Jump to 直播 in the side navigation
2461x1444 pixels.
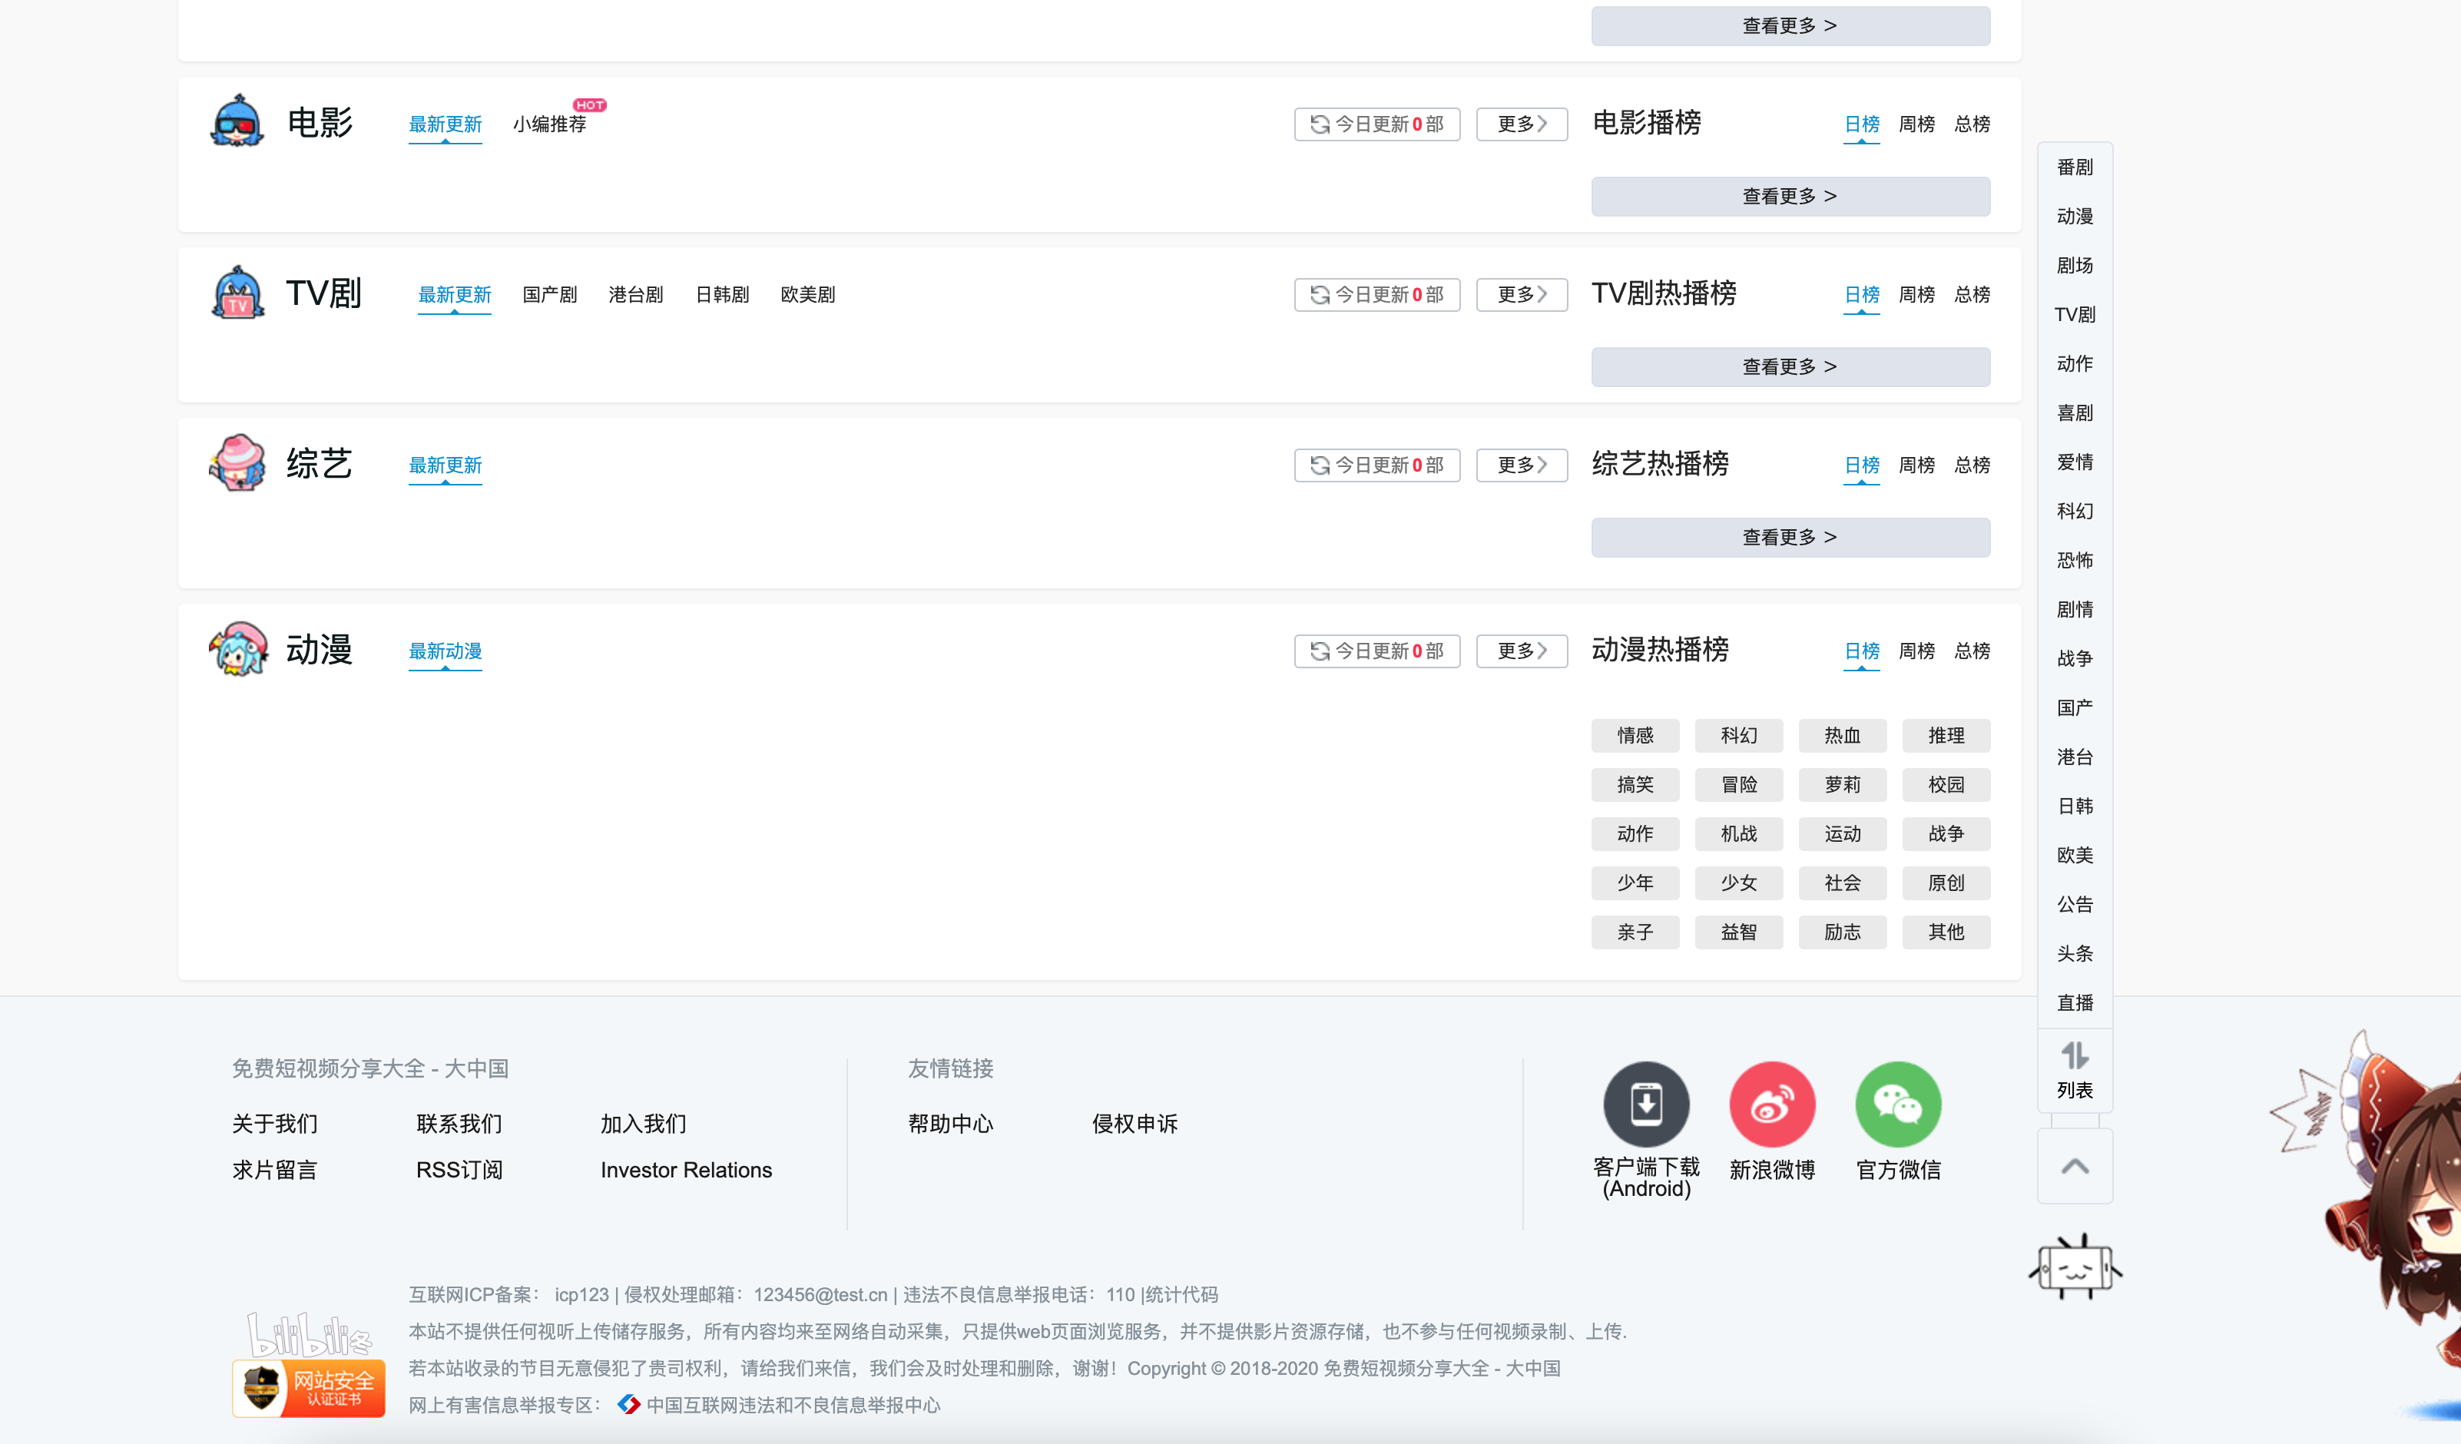click(x=2075, y=1002)
